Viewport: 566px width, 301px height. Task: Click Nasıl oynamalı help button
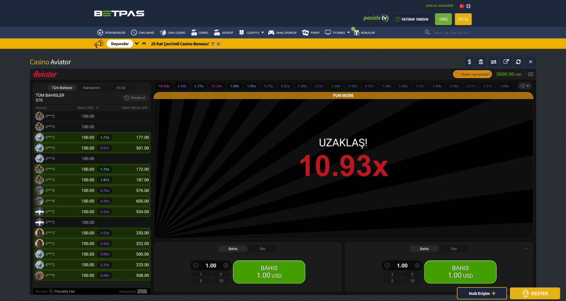(472, 74)
